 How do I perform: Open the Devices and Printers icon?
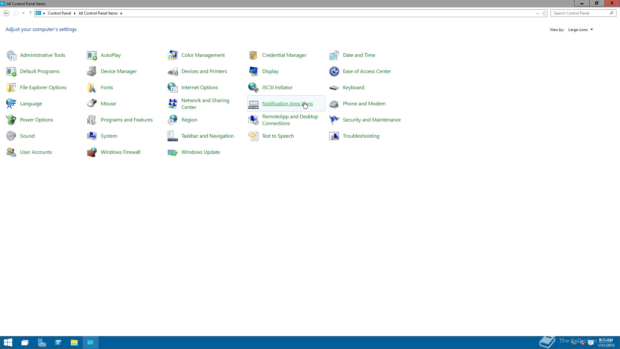point(173,71)
